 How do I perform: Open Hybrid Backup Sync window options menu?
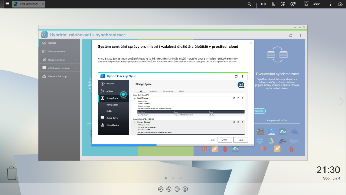300,35
